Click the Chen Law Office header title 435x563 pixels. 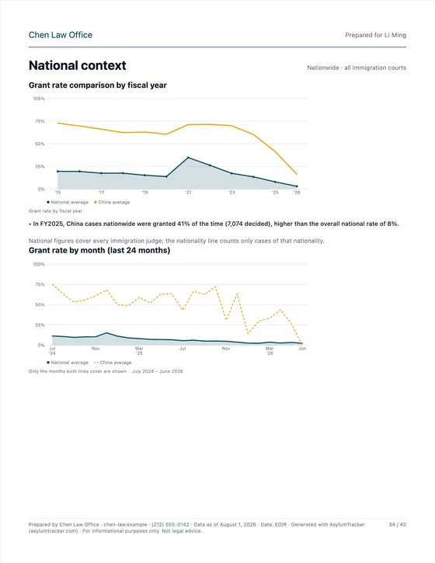pyautogui.click(x=61, y=35)
